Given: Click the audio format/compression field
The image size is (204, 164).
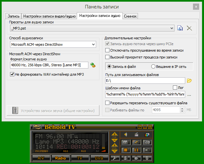Looking at the screenshot, I should 49,65.
